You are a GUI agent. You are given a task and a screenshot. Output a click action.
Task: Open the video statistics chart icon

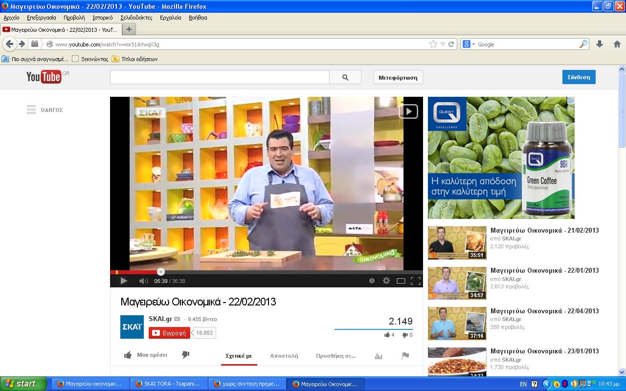378,356
